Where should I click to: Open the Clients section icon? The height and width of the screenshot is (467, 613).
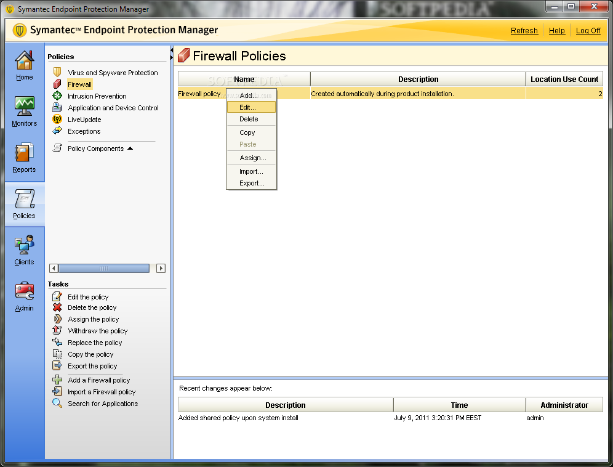click(24, 245)
